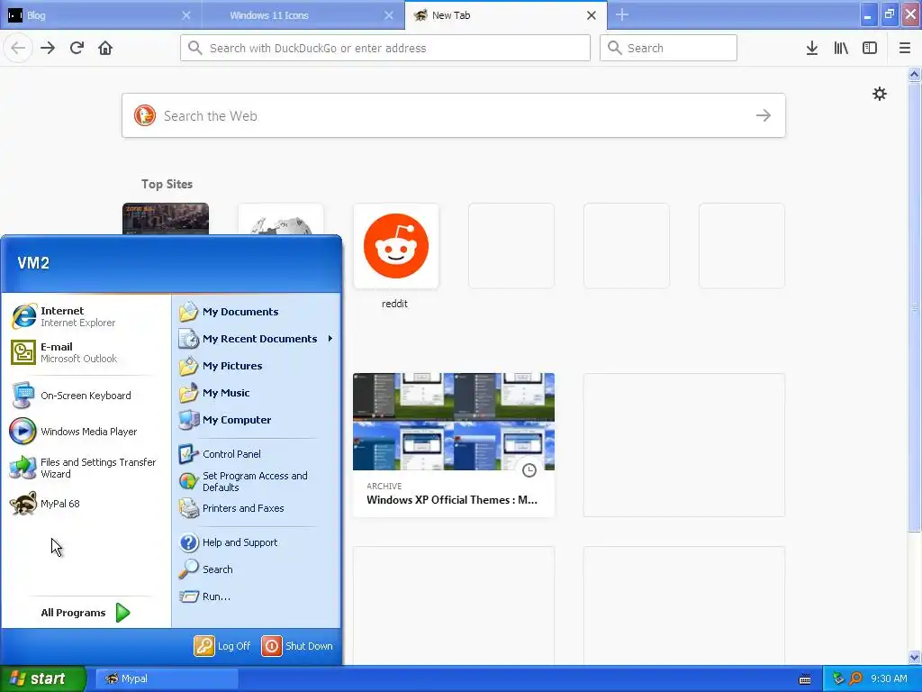Open a new browser tab with plus
This screenshot has height=692, width=922.
click(x=622, y=15)
